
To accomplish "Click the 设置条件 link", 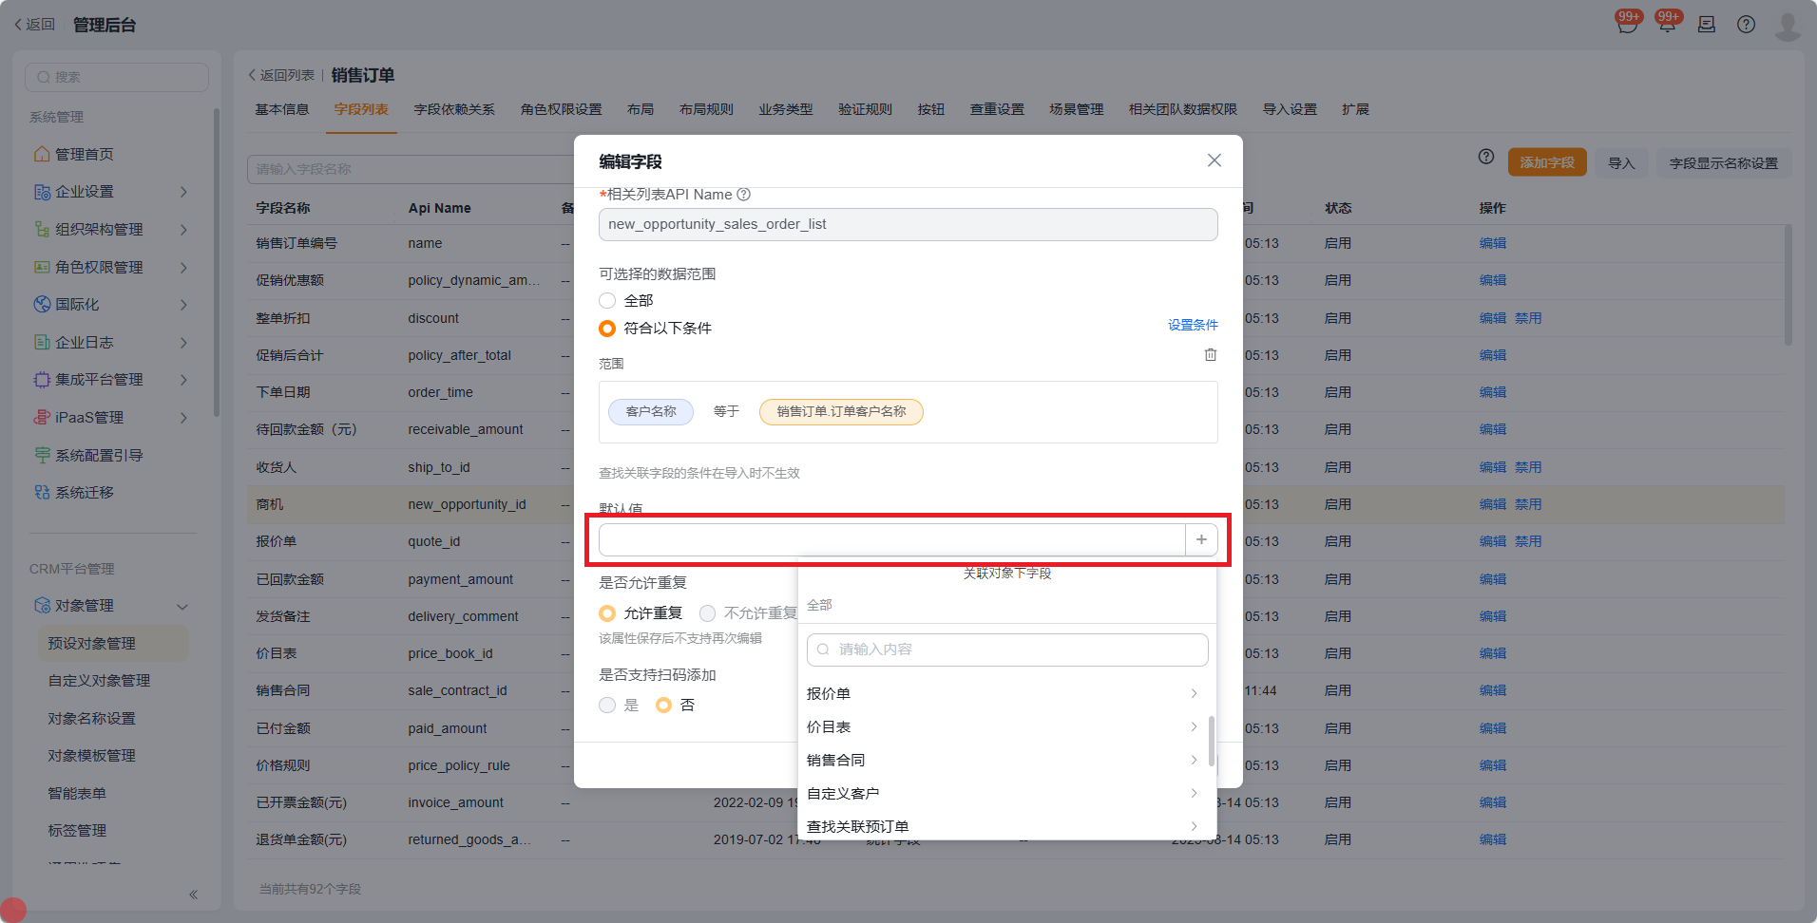I will click(x=1193, y=325).
